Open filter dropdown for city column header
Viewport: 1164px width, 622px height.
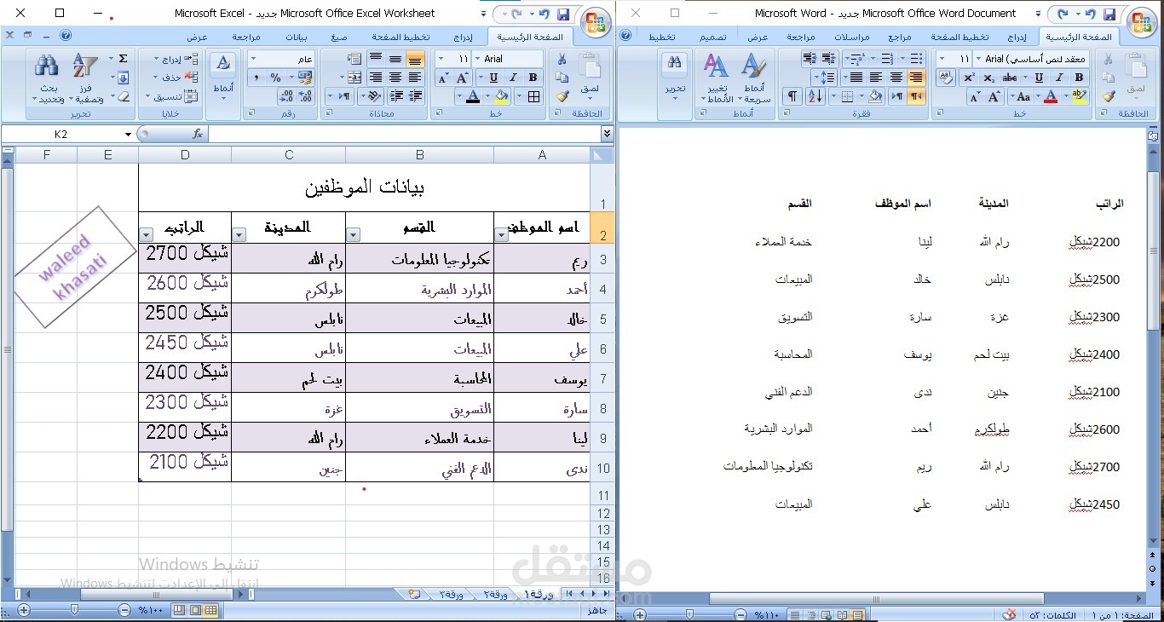(240, 233)
